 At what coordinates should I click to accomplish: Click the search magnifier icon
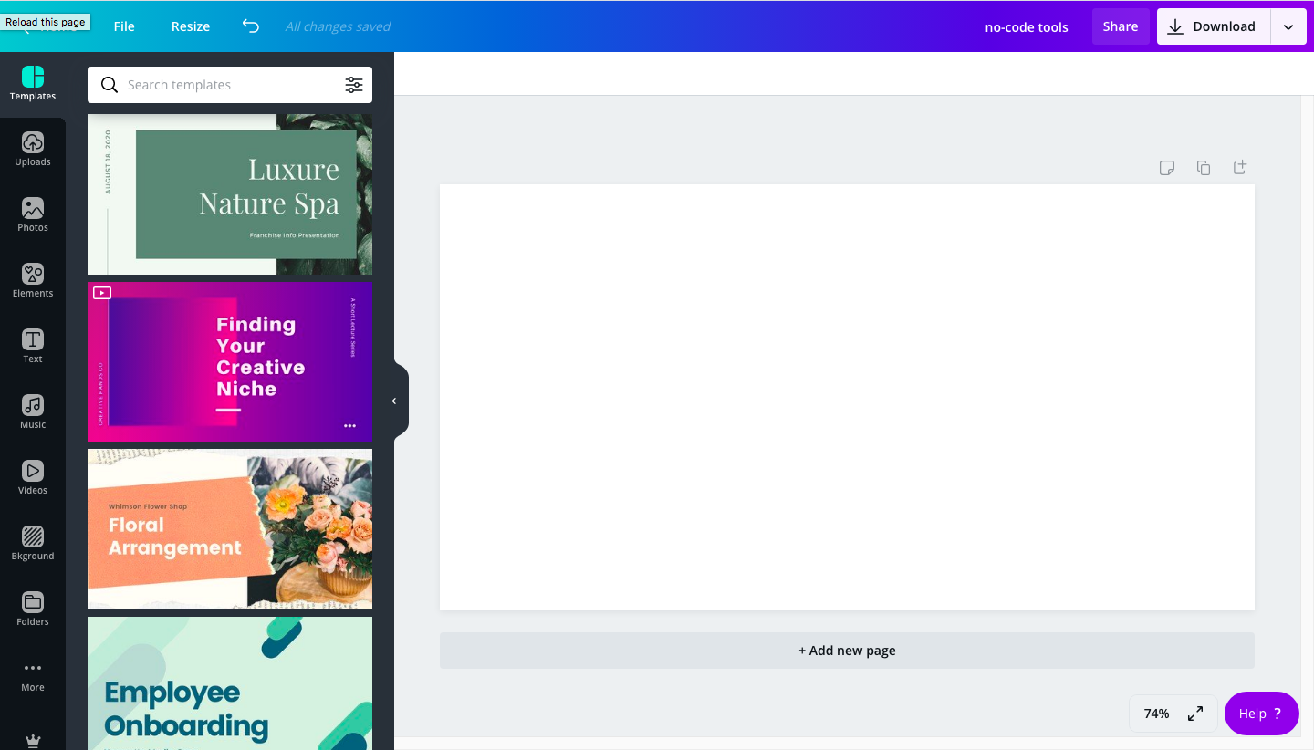click(109, 85)
